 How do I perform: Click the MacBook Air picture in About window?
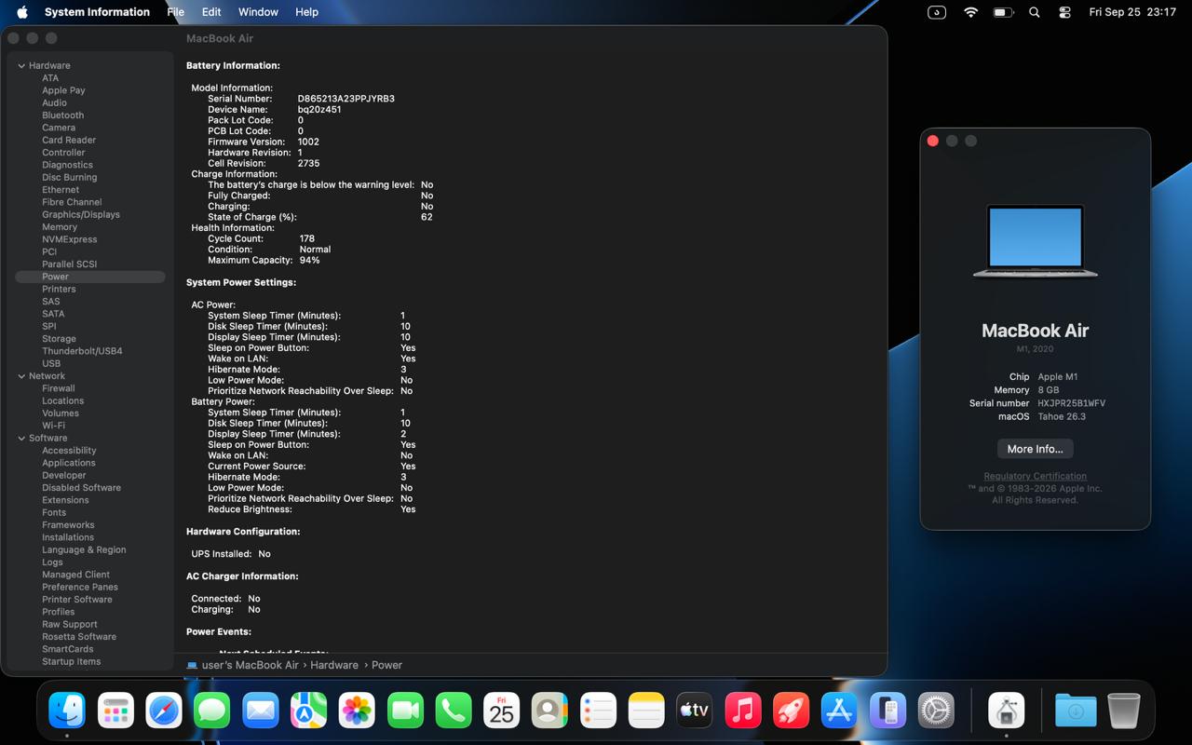1036,241
